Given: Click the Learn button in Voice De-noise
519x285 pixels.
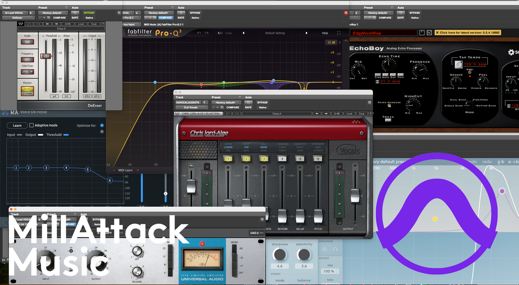Looking at the screenshot, I should pos(17,126).
